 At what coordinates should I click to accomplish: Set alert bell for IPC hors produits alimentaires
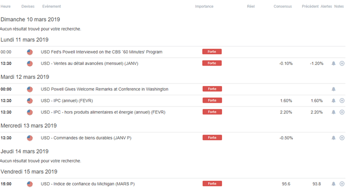(333, 112)
